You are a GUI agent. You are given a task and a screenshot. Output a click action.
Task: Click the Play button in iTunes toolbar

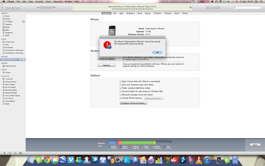pos(13,7)
